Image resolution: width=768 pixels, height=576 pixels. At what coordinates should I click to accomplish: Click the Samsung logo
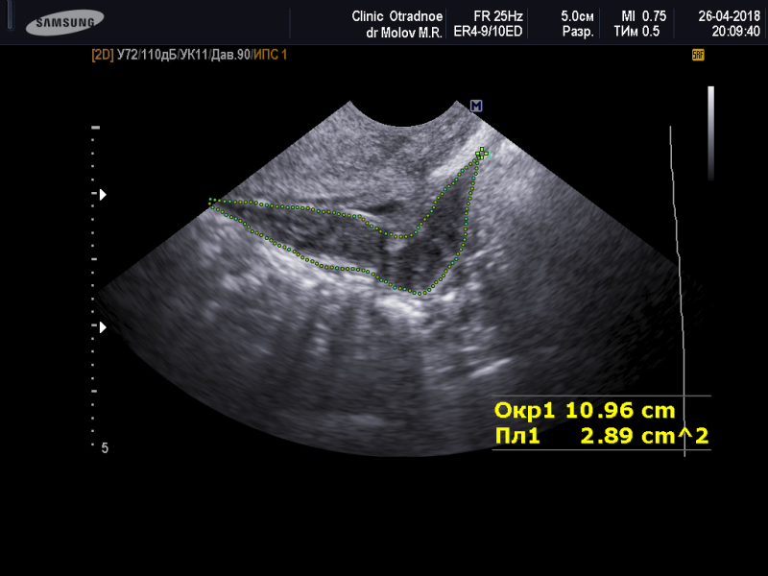[64, 22]
